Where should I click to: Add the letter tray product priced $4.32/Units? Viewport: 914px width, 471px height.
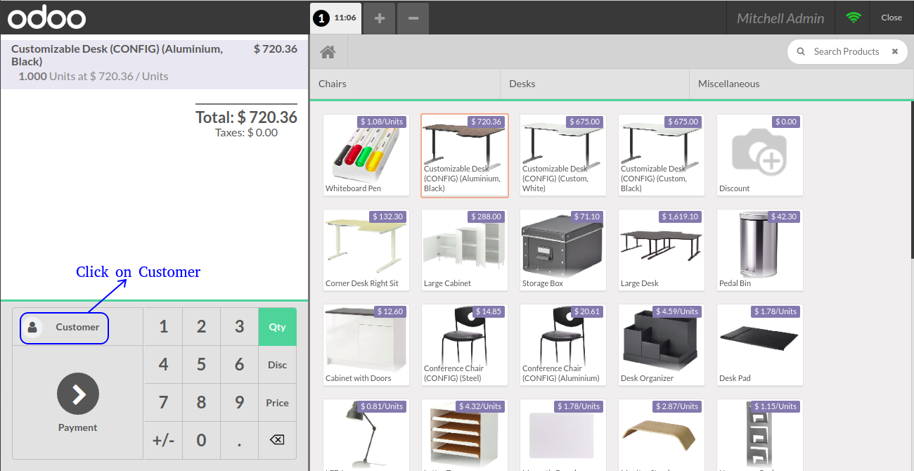pos(465,435)
